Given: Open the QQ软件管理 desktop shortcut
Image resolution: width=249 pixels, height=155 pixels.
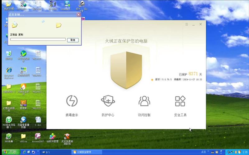Looking at the screenshot, I should click(53, 138).
